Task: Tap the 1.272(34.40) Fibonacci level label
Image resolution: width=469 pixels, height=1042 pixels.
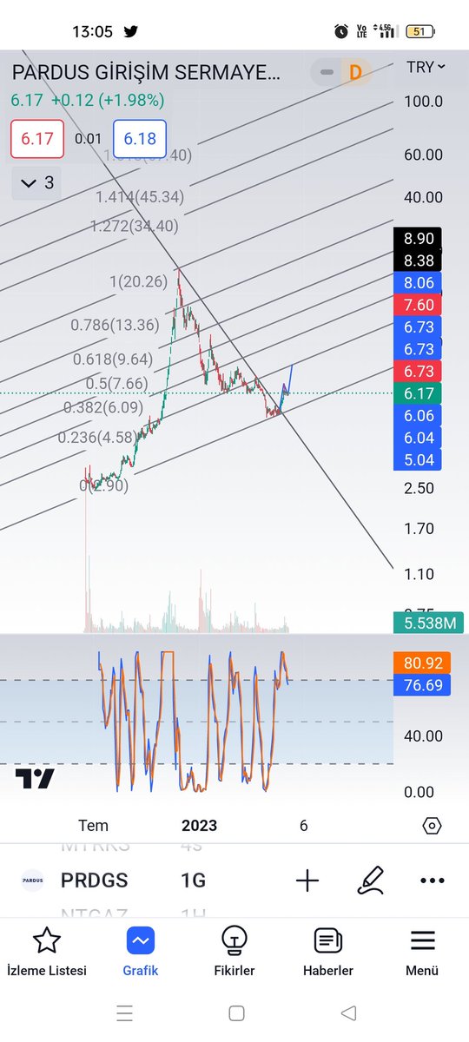Action: point(134,226)
